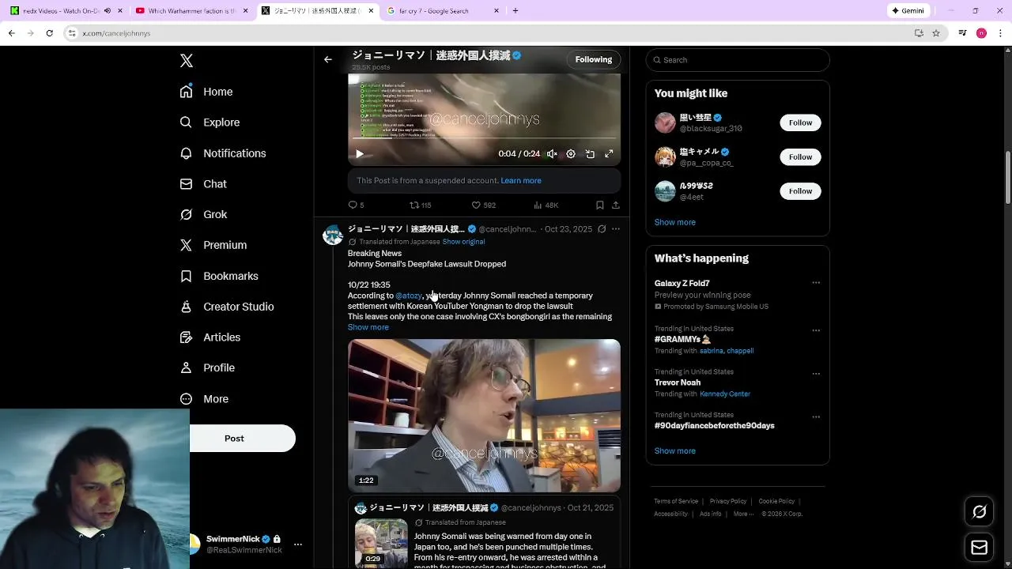This screenshot has width=1012, height=569.
Task: Open Creator Studio
Action: [227, 307]
